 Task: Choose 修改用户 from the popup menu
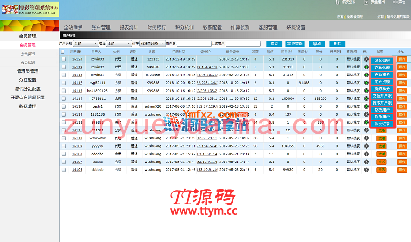(382, 110)
